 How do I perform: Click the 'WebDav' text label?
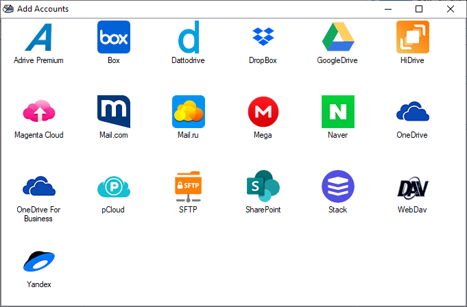pos(412,210)
